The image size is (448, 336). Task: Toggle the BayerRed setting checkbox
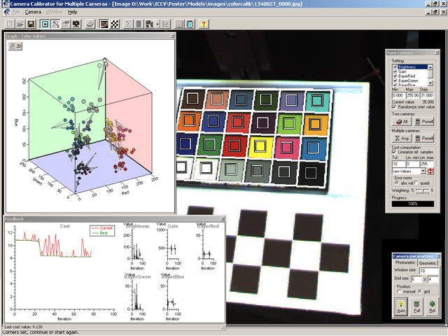(x=395, y=76)
